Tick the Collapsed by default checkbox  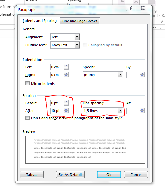[x=85, y=45]
